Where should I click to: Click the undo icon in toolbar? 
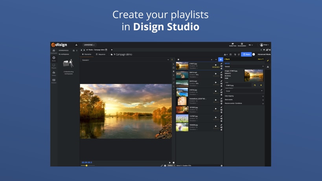pyautogui.click(x=235, y=55)
